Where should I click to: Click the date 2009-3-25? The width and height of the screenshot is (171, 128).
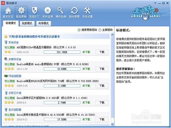(22, 86)
